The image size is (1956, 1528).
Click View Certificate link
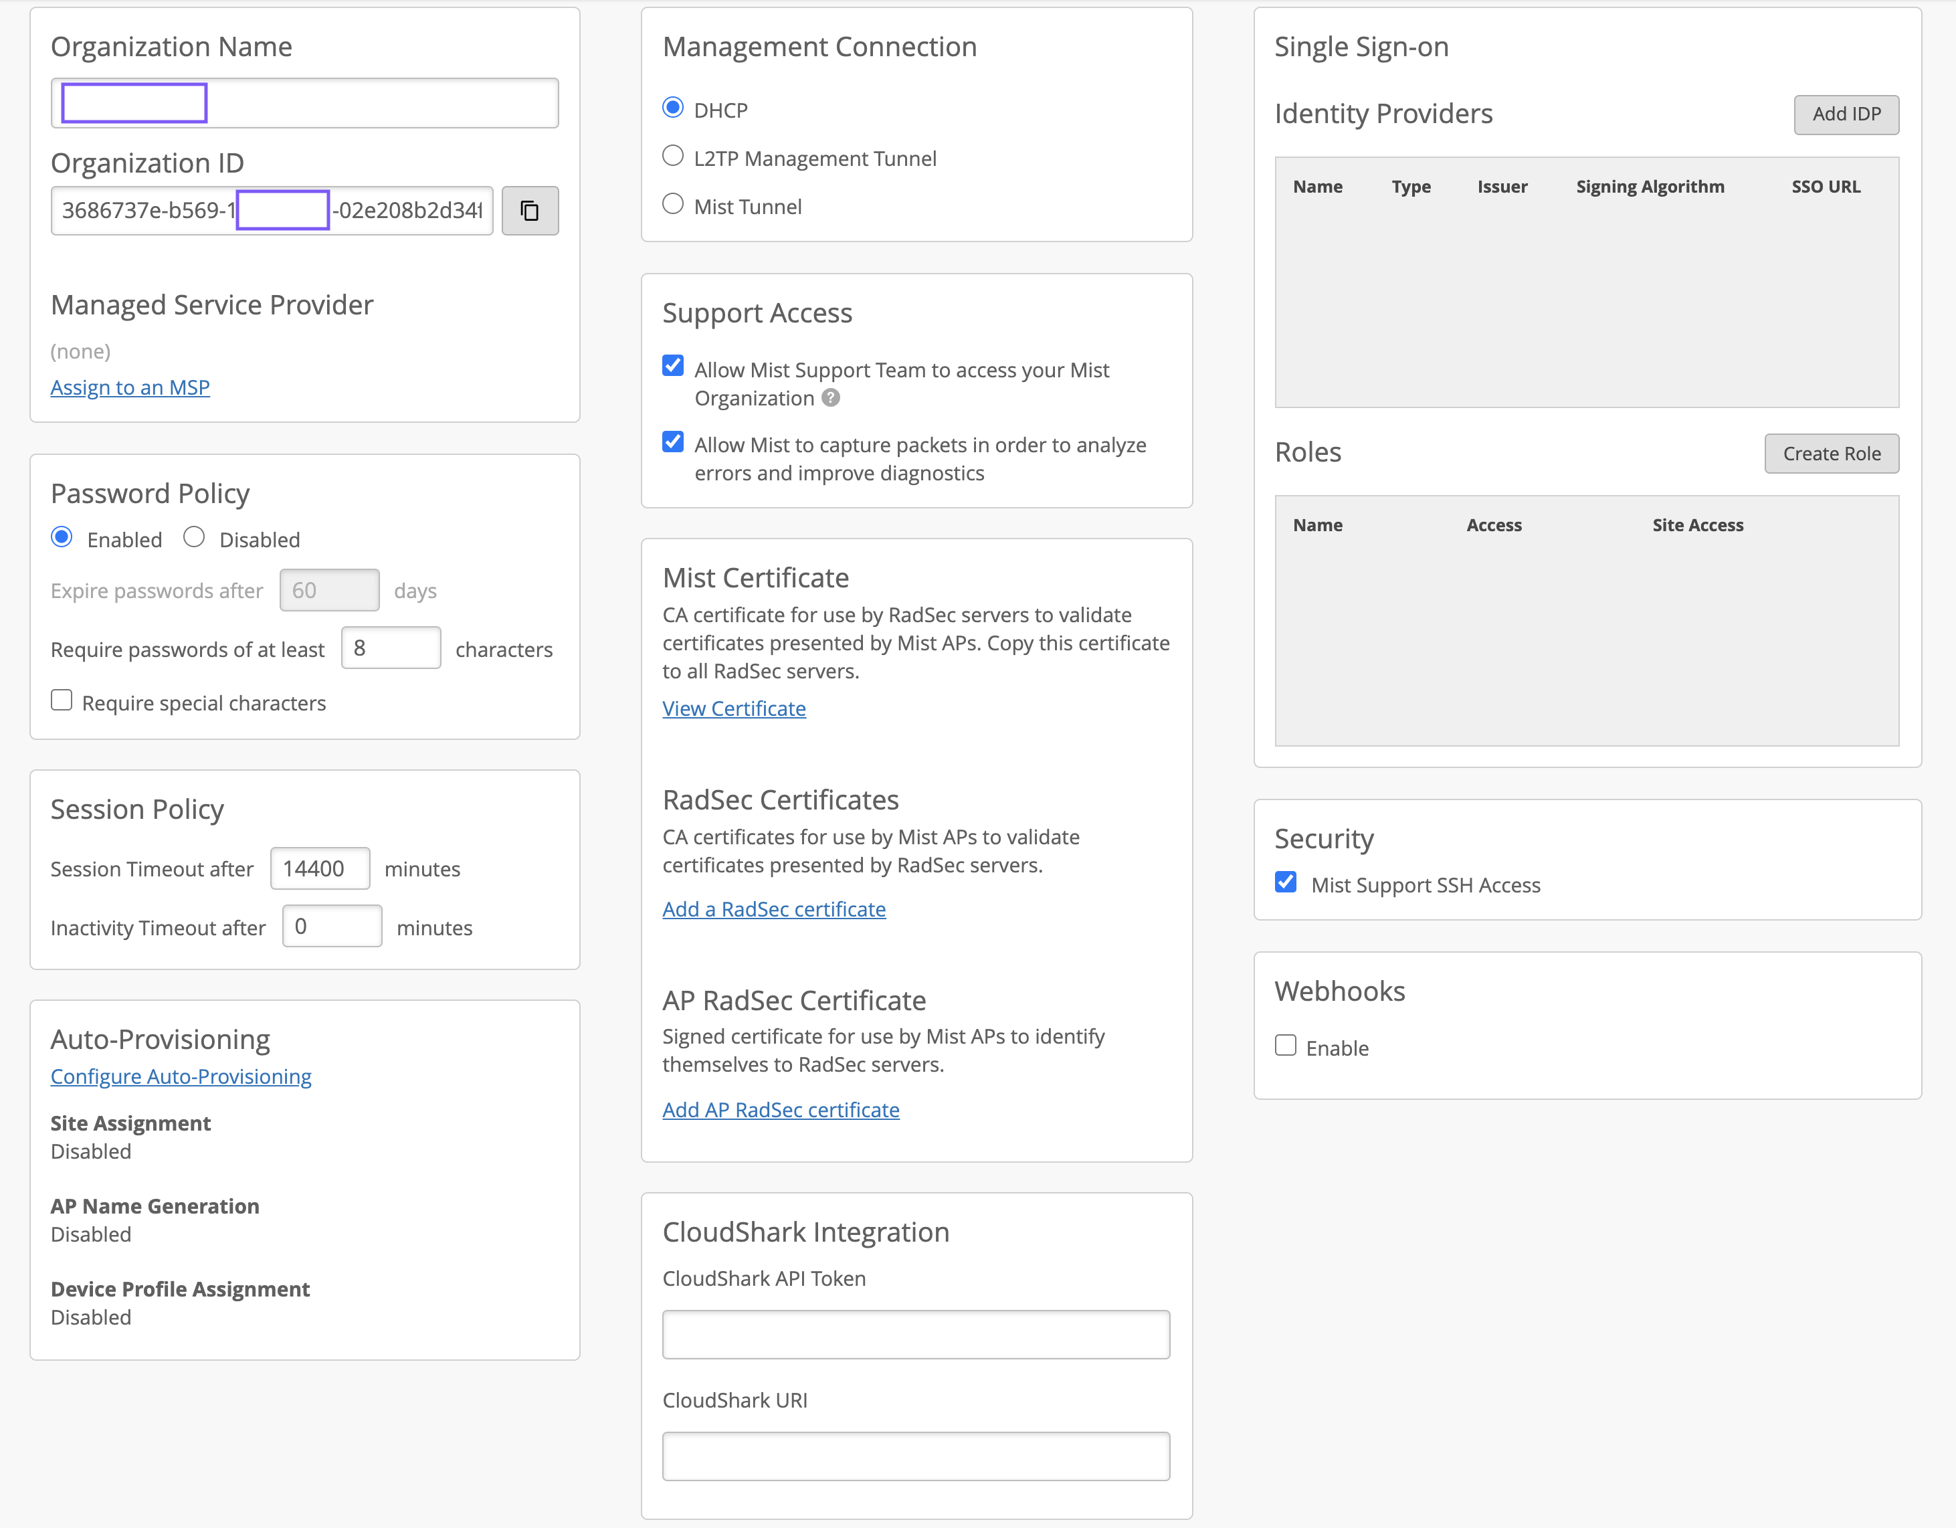733,708
